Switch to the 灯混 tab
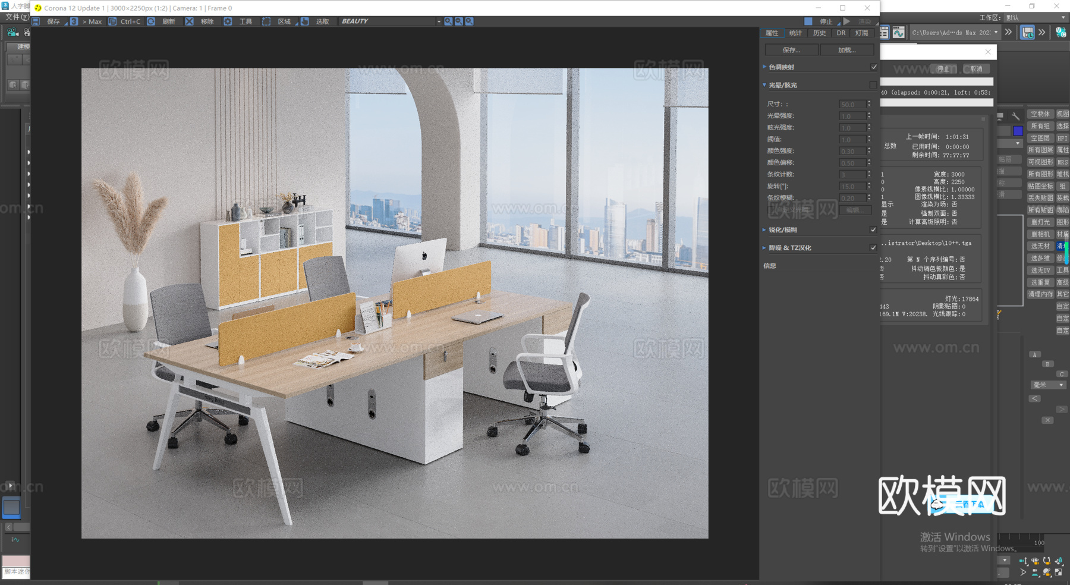 point(862,33)
